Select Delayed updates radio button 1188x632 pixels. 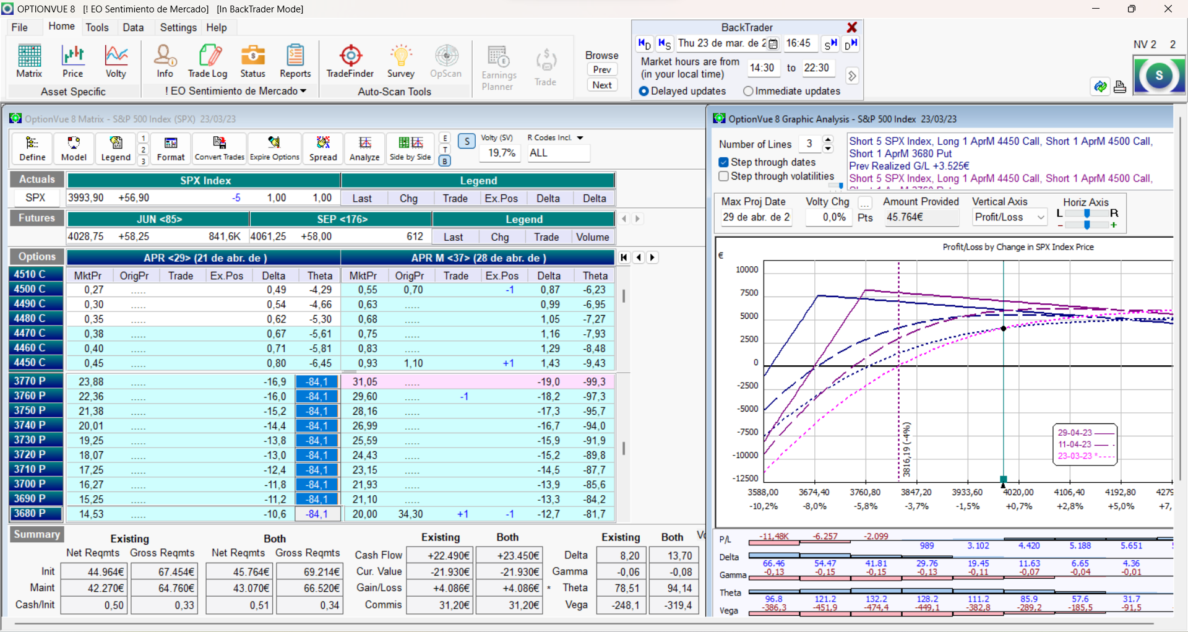tap(643, 91)
